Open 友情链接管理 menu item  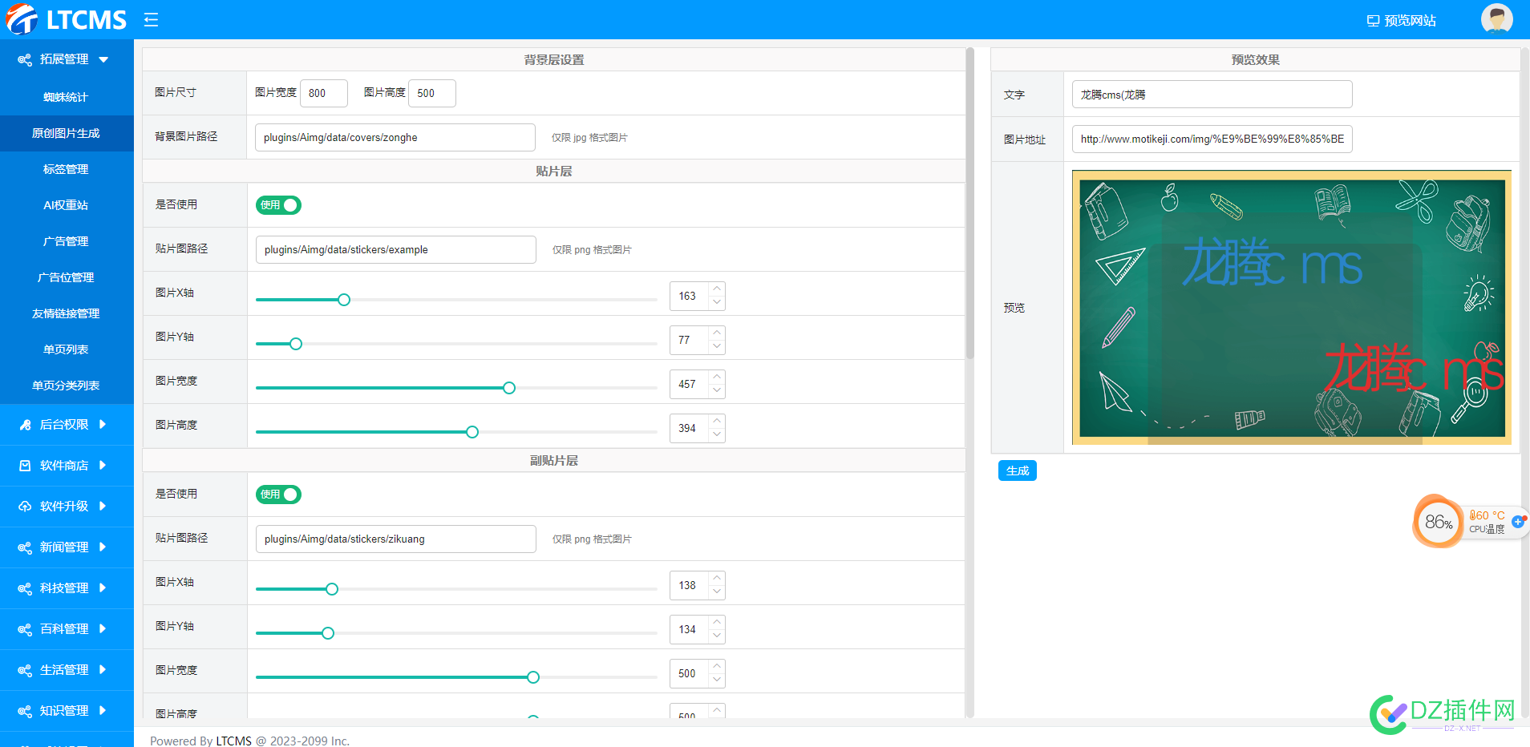[x=67, y=313]
